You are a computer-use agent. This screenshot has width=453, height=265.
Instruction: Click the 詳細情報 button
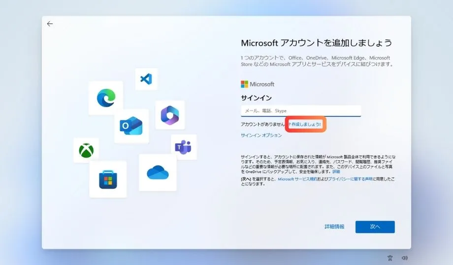[x=334, y=227]
